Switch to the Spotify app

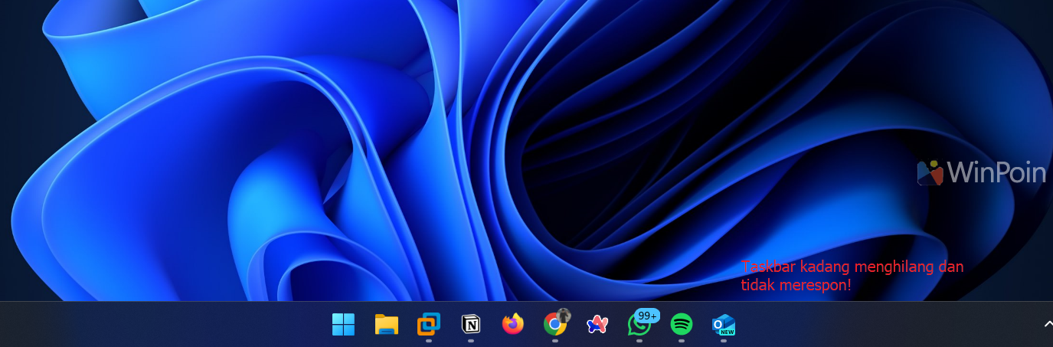(681, 325)
